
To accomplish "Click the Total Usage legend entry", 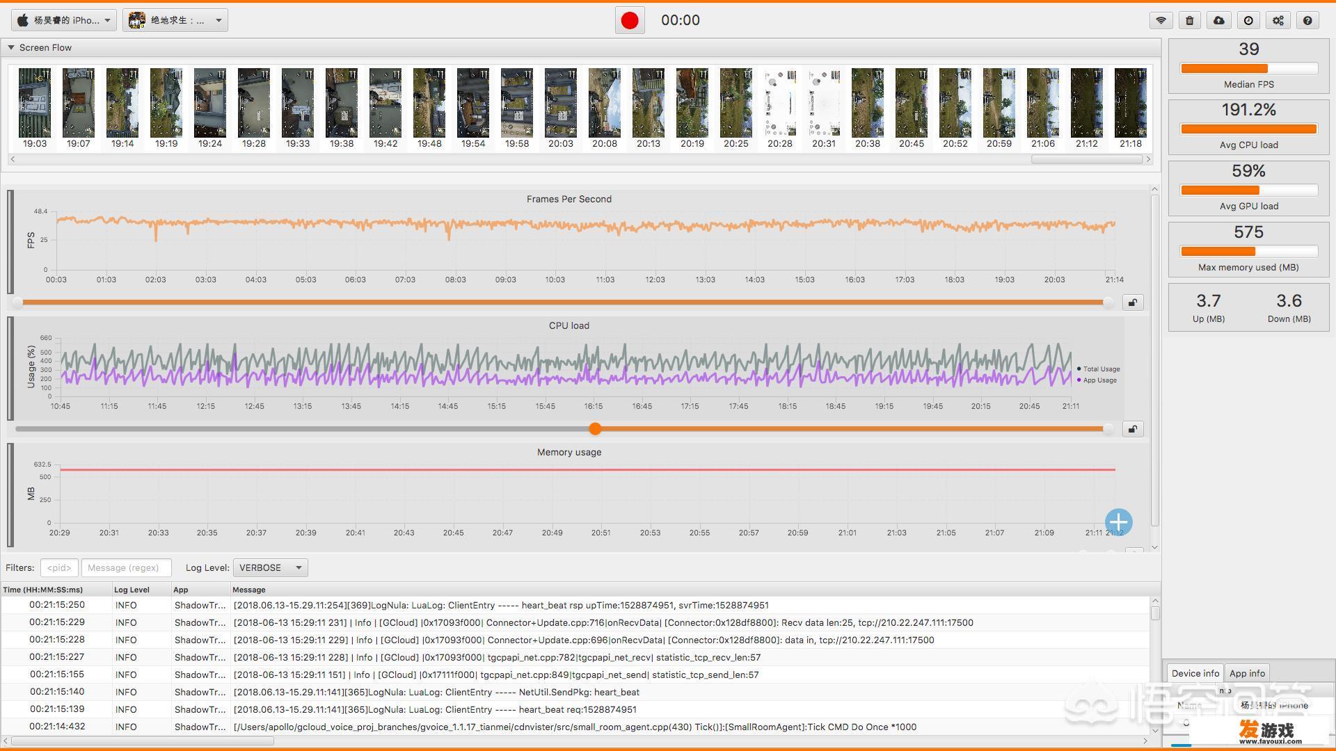I will pyautogui.click(x=1099, y=369).
